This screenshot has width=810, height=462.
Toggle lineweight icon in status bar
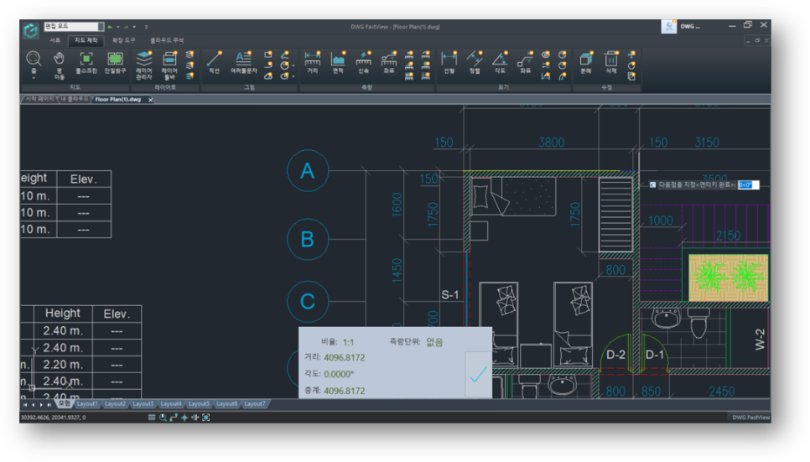(195, 417)
